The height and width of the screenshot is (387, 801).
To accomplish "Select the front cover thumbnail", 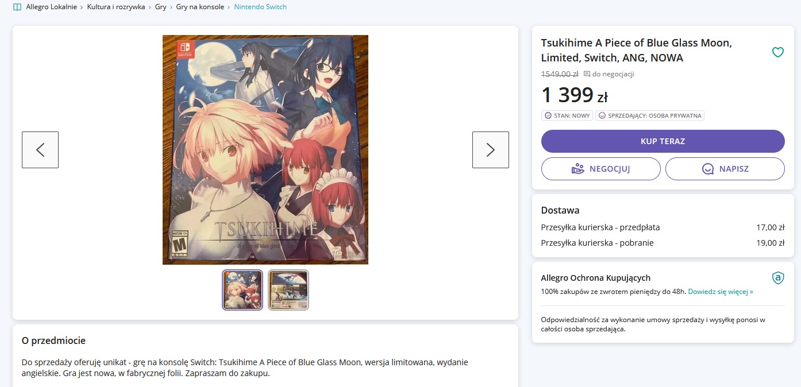I will click(x=242, y=290).
